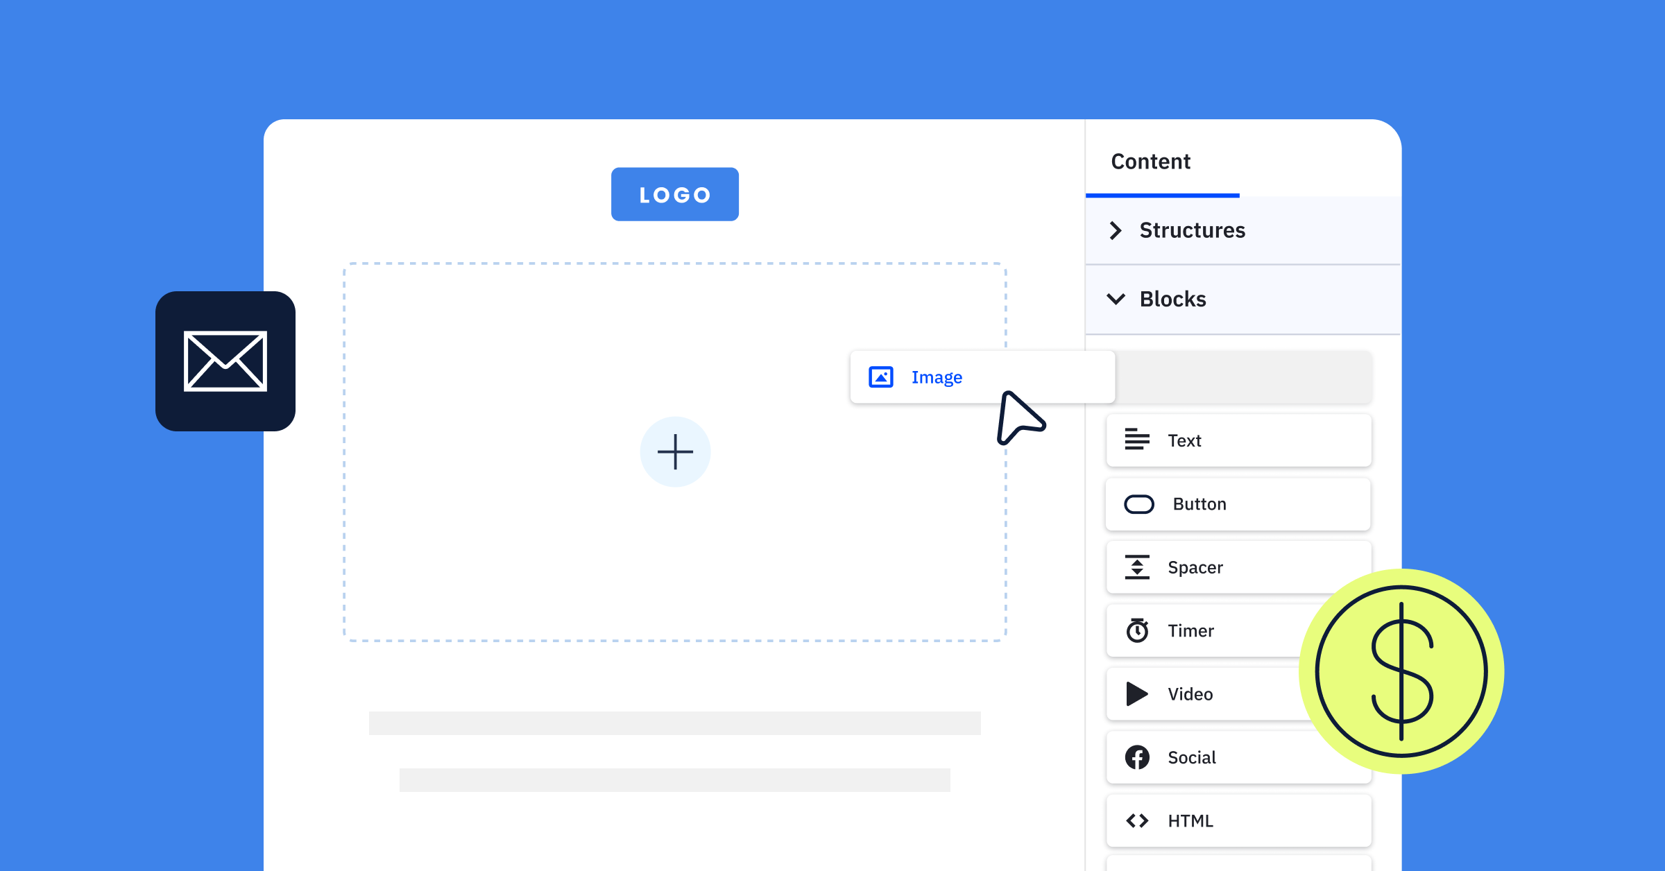Click the image icon in tooltip
The image size is (1665, 871).
[x=881, y=375]
